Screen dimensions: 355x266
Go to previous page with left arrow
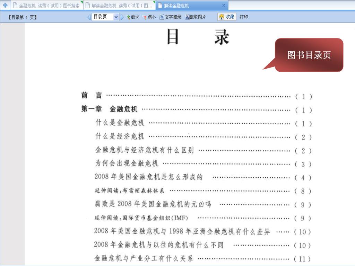(89, 17)
